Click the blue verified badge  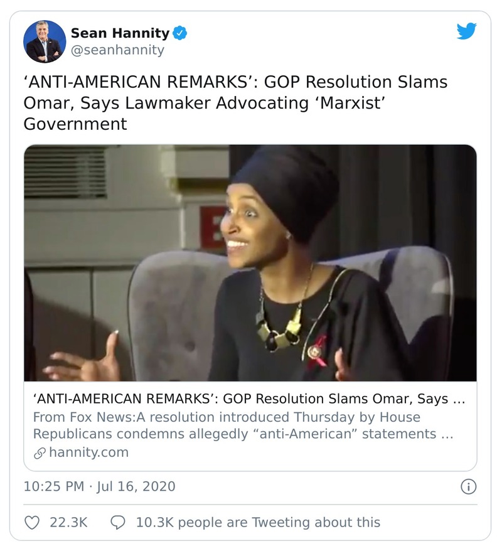click(180, 33)
